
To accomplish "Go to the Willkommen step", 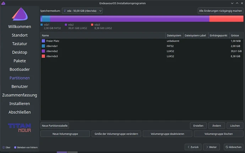I will point(20,27).
